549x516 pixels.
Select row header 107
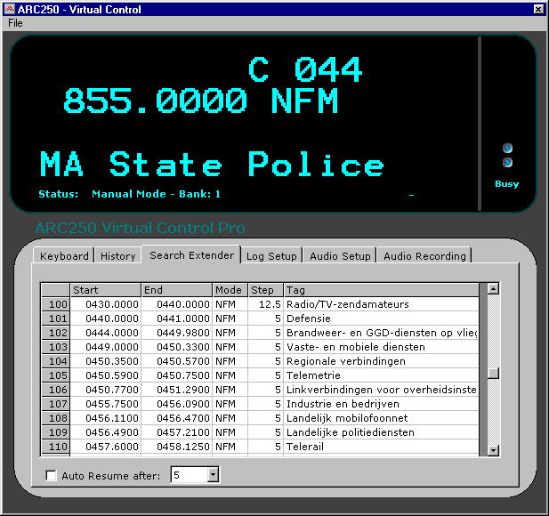click(x=56, y=404)
